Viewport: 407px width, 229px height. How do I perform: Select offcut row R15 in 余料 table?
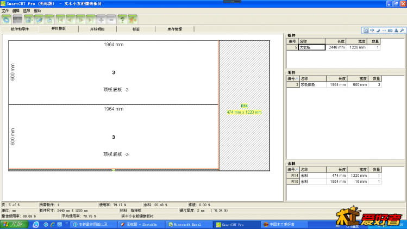[334, 182]
